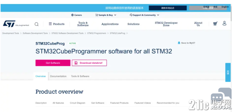Jump to the All features section
This screenshot has height=112, width=234.
coord(58,103)
